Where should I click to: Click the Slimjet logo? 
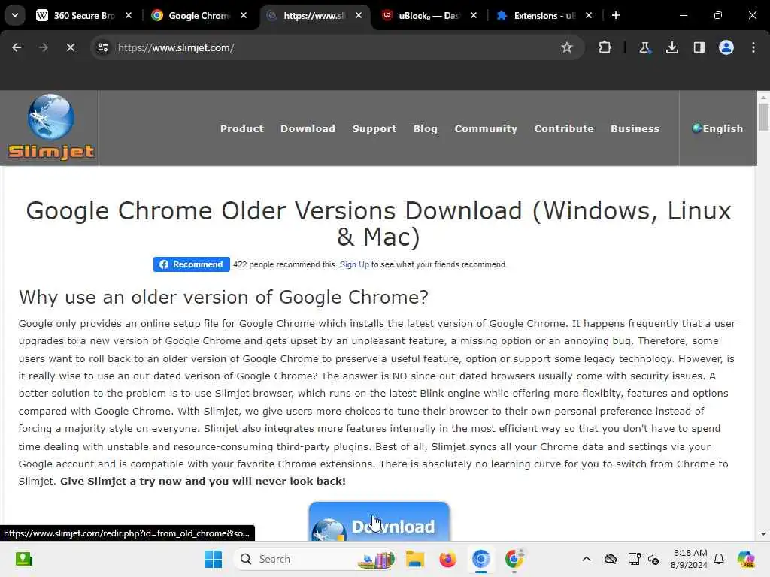coord(50,128)
